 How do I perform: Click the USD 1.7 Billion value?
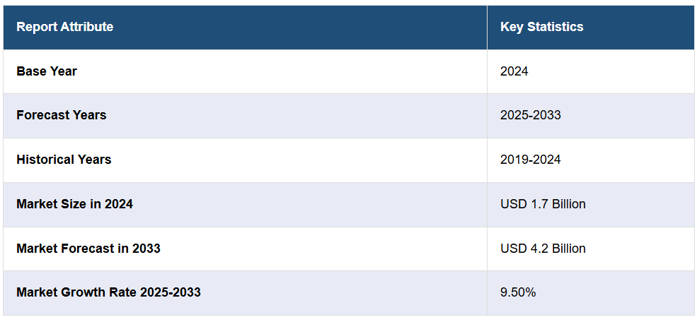click(x=543, y=204)
